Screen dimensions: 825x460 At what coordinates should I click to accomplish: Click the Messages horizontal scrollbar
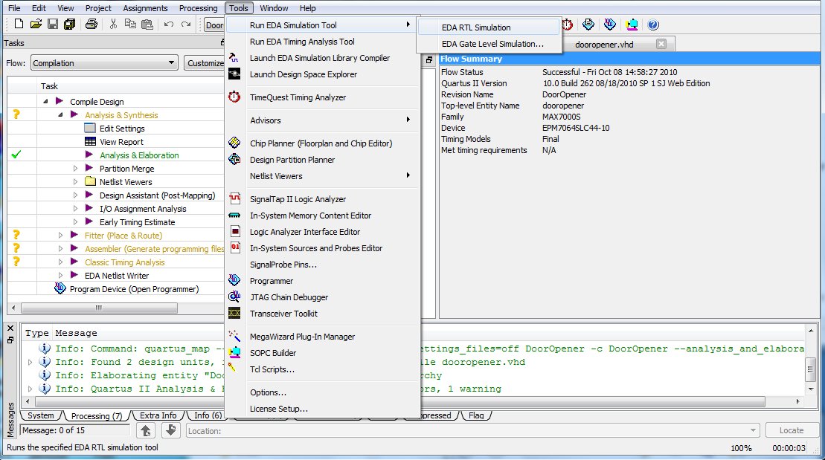pos(400,401)
